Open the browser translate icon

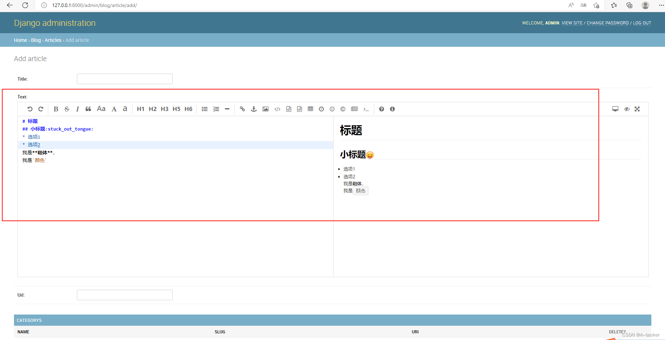584,5
